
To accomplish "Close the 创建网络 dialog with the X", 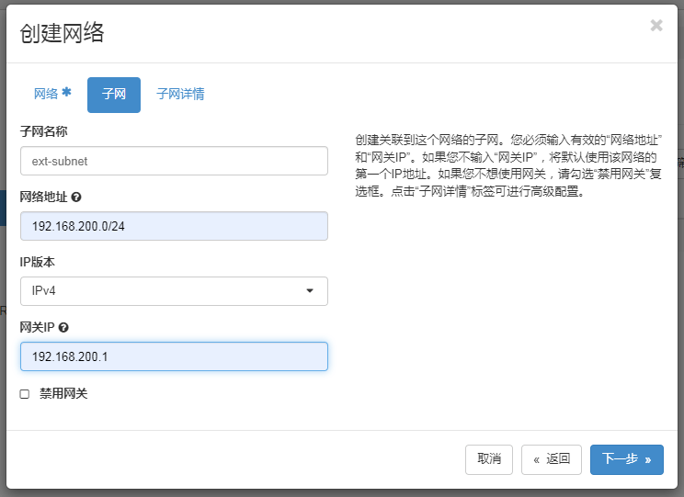I will [x=656, y=26].
